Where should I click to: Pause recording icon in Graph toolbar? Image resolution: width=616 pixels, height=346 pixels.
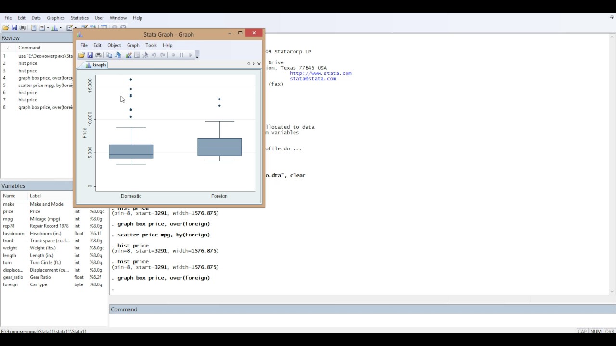[x=182, y=55]
